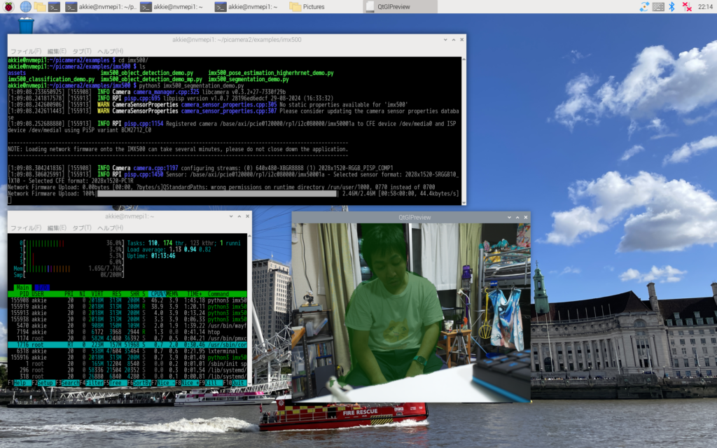Open タブ(T) menu in the htop terminal
This screenshot has height=448, width=717.
click(x=82, y=227)
